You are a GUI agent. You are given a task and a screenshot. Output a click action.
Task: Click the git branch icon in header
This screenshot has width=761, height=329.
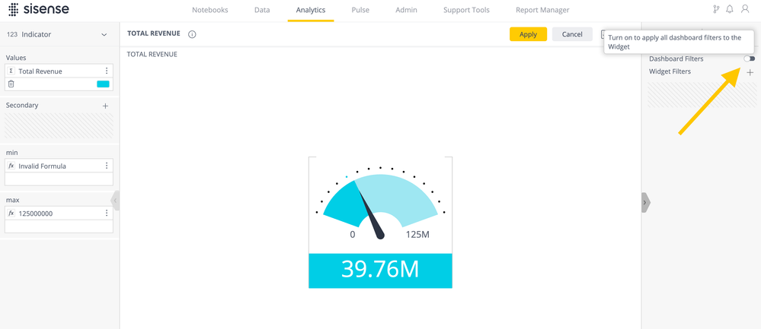coord(715,10)
